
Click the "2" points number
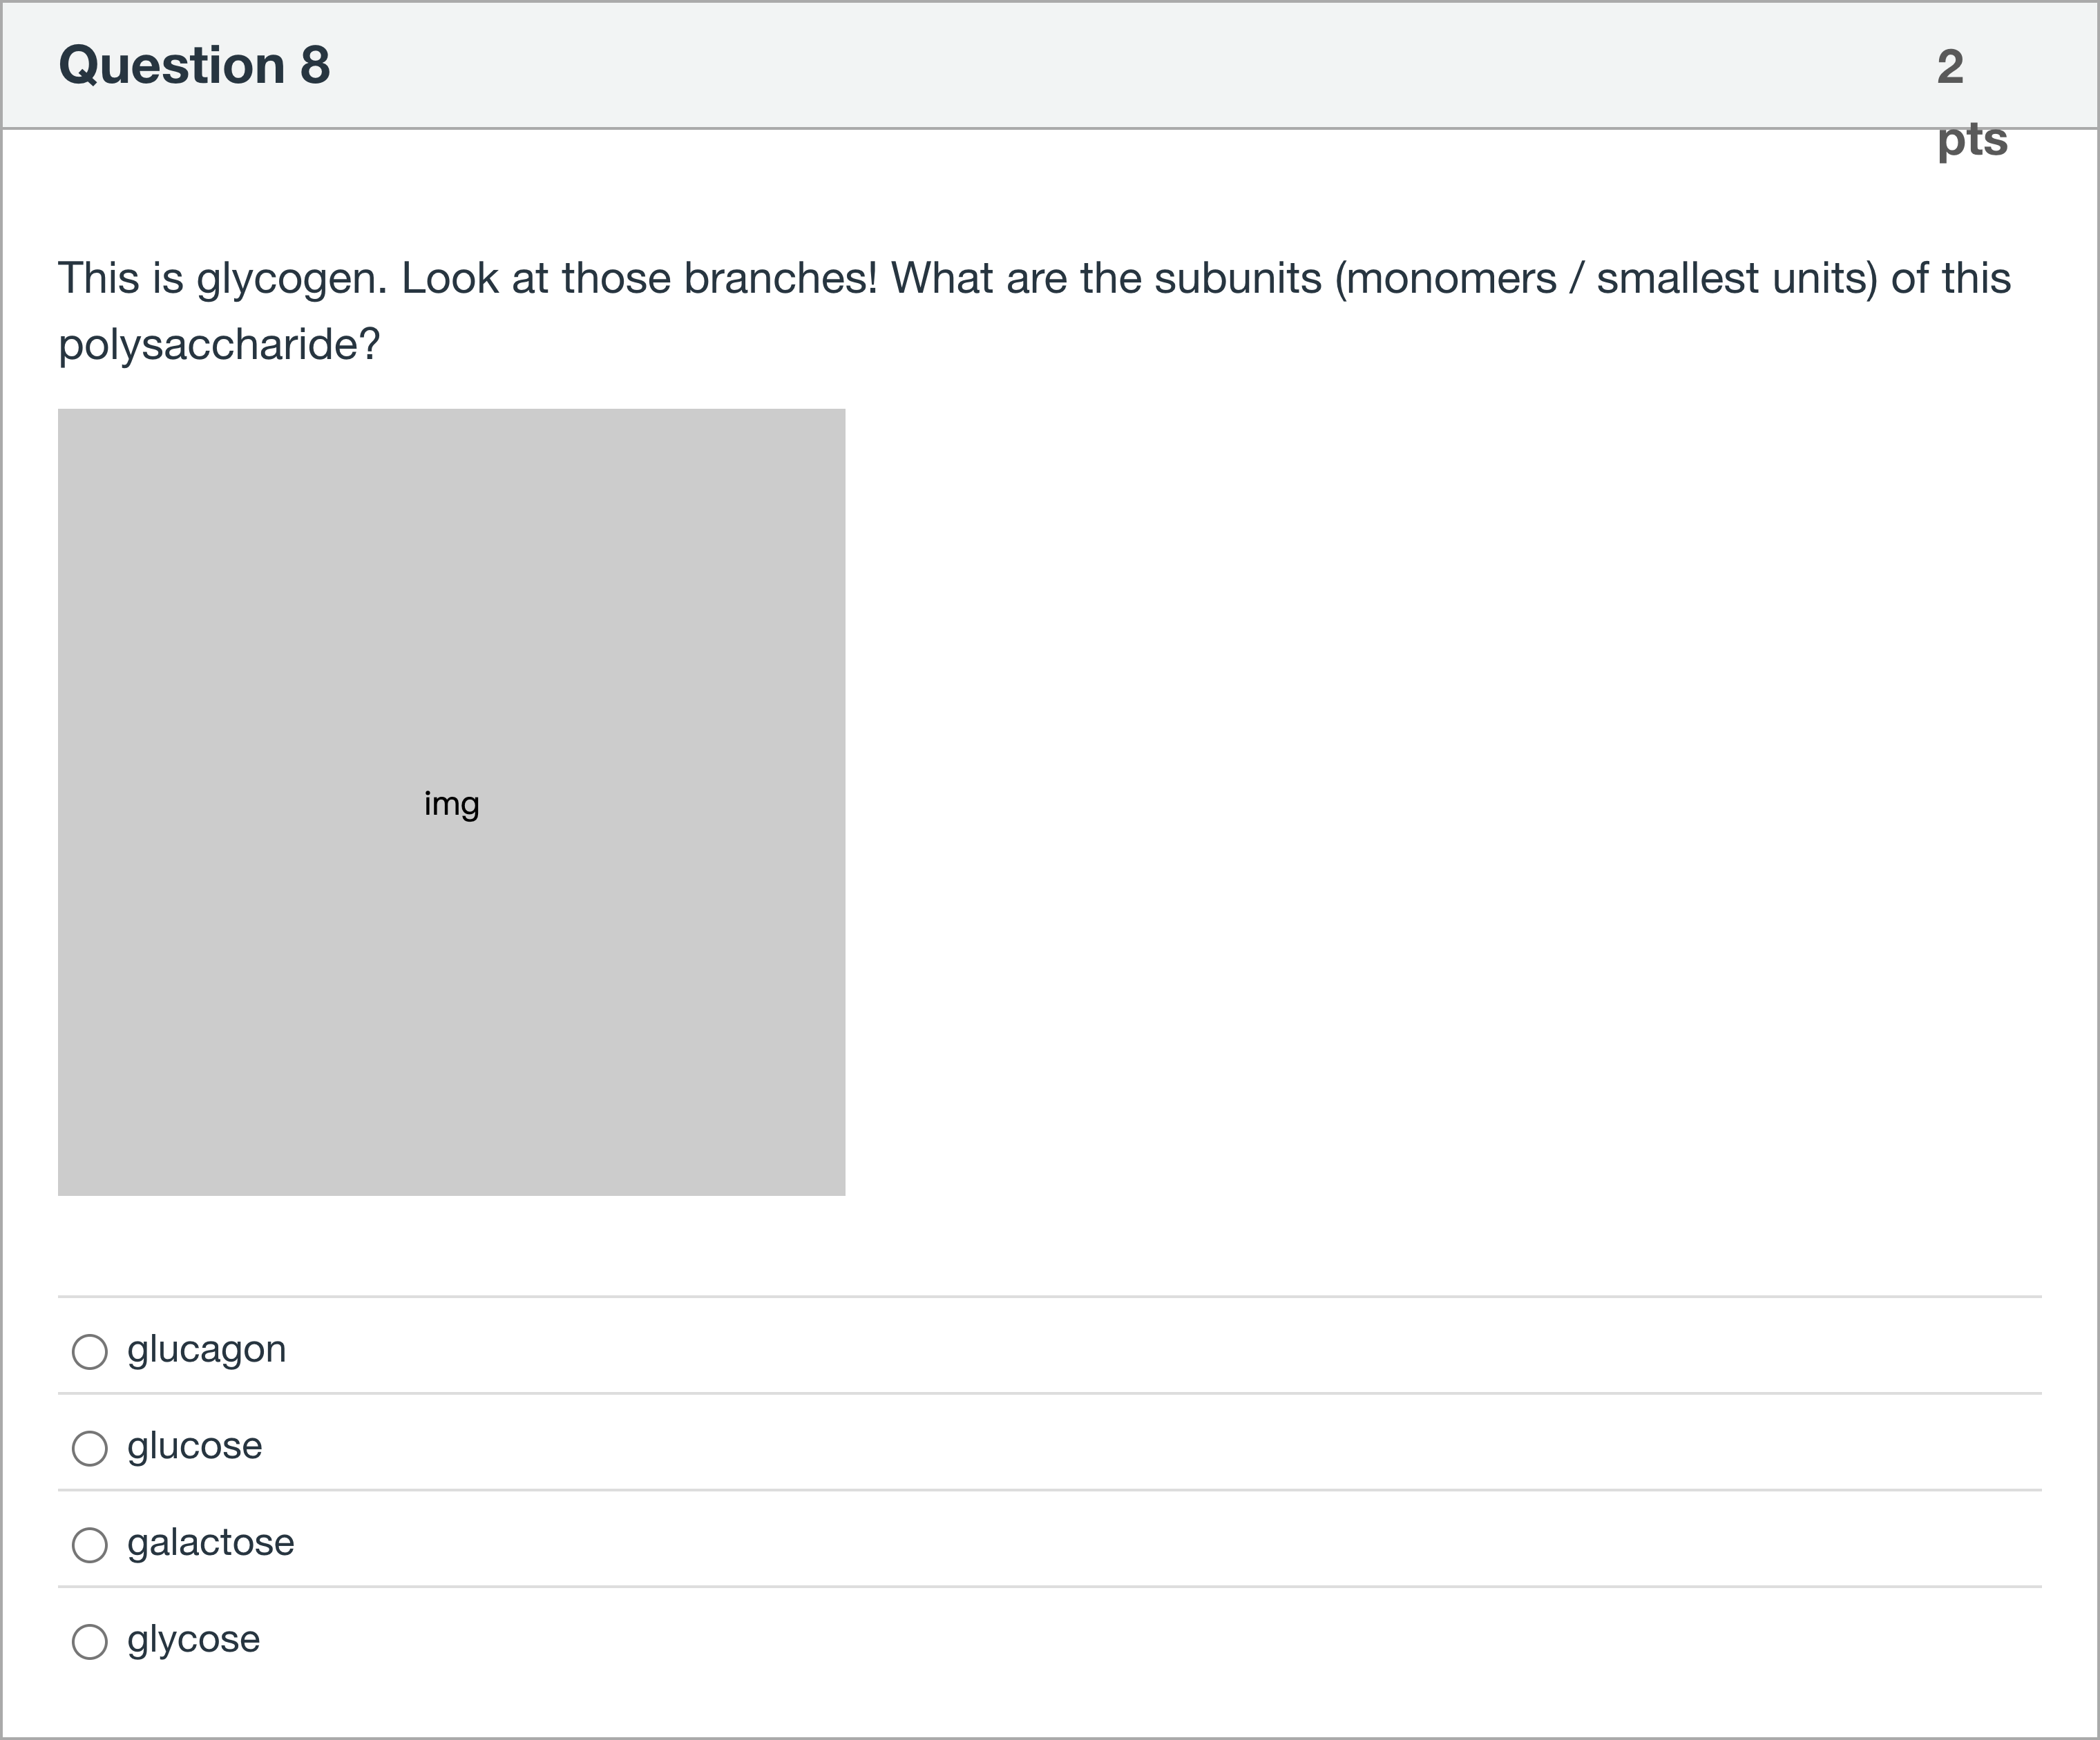(x=1950, y=67)
